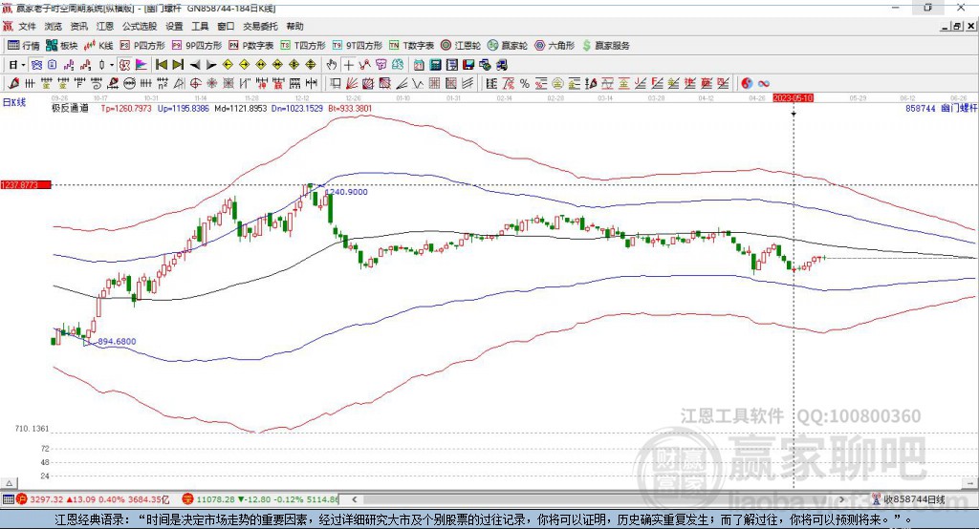Click the 1237.8773 red price label
This screenshot has height=529, width=979.
[26, 184]
